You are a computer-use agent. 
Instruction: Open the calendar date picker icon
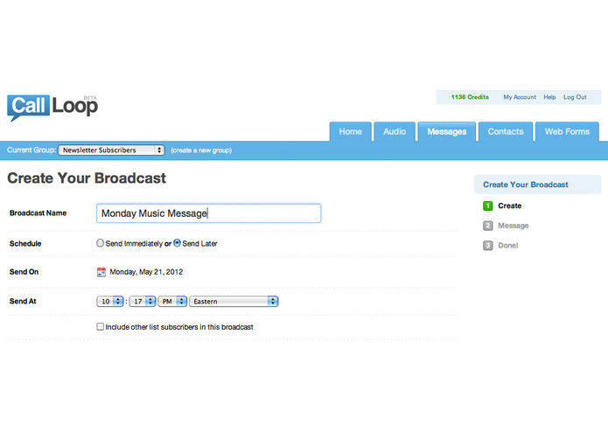tap(101, 272)
